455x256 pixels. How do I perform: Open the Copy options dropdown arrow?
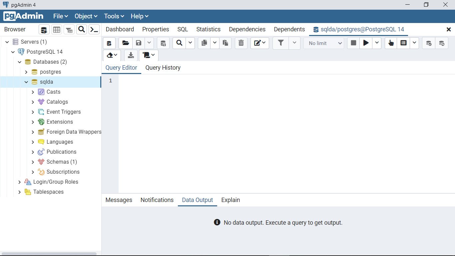click(215, 43)
